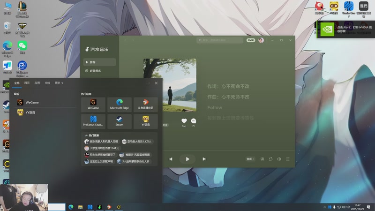Viewport: 375px width, 211px height.
Task: Open hot search 大学生月均生活费1744元
Action: pos(102,148)
